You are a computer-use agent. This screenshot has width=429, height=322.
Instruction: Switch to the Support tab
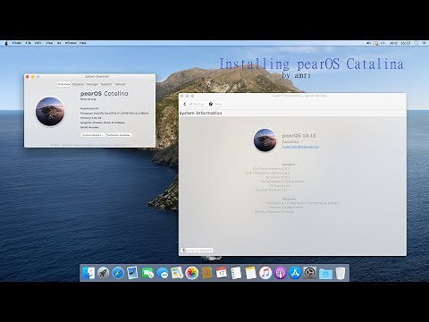(x=106, y=84)
